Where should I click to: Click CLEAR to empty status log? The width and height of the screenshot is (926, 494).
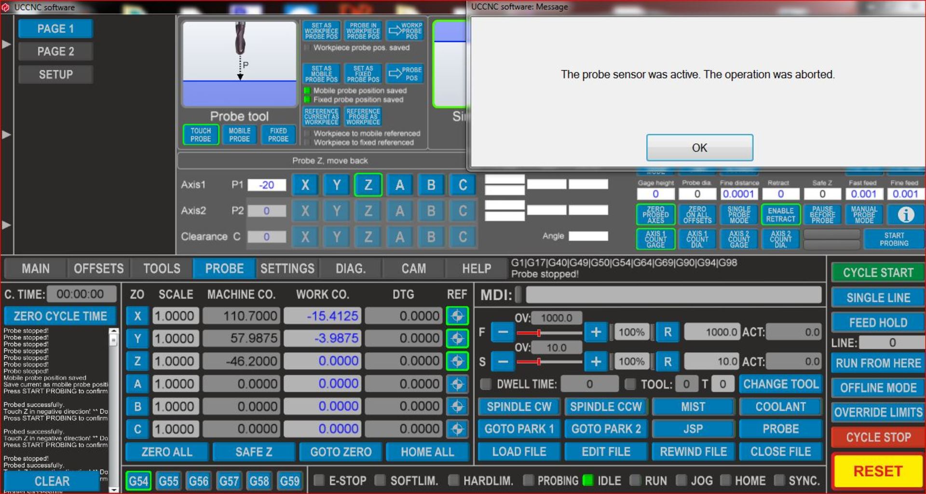52,481
